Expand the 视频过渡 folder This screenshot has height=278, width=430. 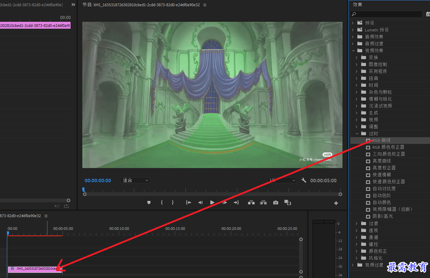[x=353, y=265]
